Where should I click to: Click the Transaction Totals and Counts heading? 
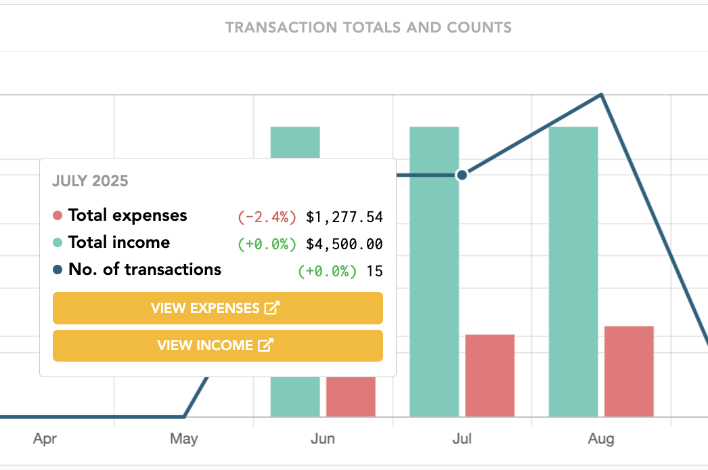(368, 28)
